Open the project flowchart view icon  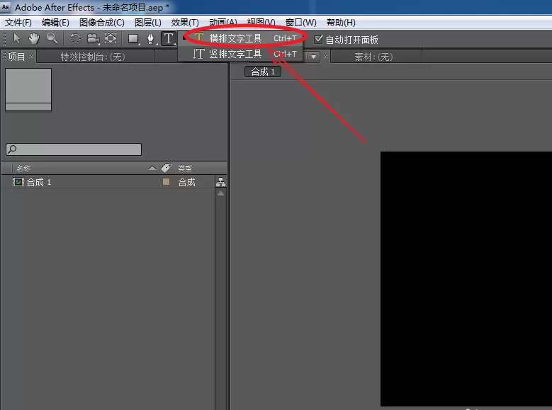[221, 182]
